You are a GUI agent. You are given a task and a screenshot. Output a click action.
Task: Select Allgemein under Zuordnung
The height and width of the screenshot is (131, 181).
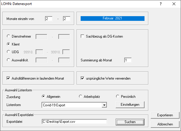tap(44, 96)
